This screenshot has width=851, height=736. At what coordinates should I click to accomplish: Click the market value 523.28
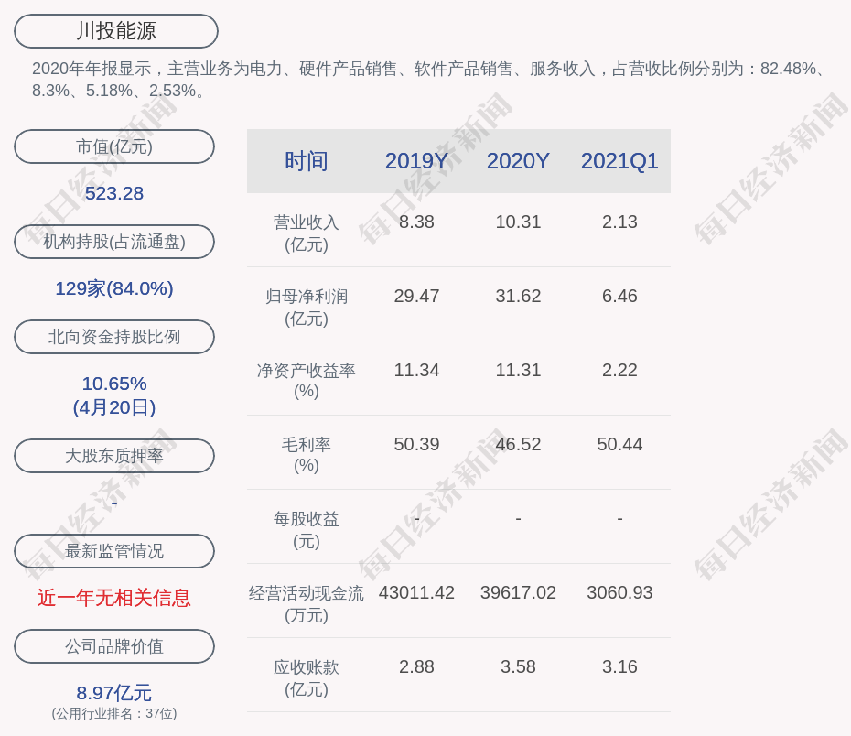[x=114, y=193]
